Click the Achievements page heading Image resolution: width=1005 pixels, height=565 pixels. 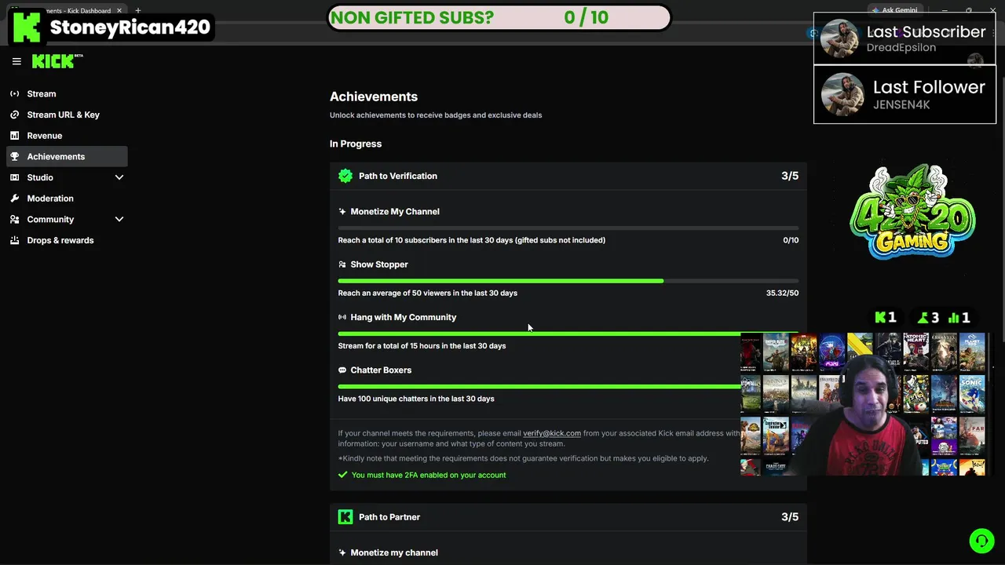[374, 97]
